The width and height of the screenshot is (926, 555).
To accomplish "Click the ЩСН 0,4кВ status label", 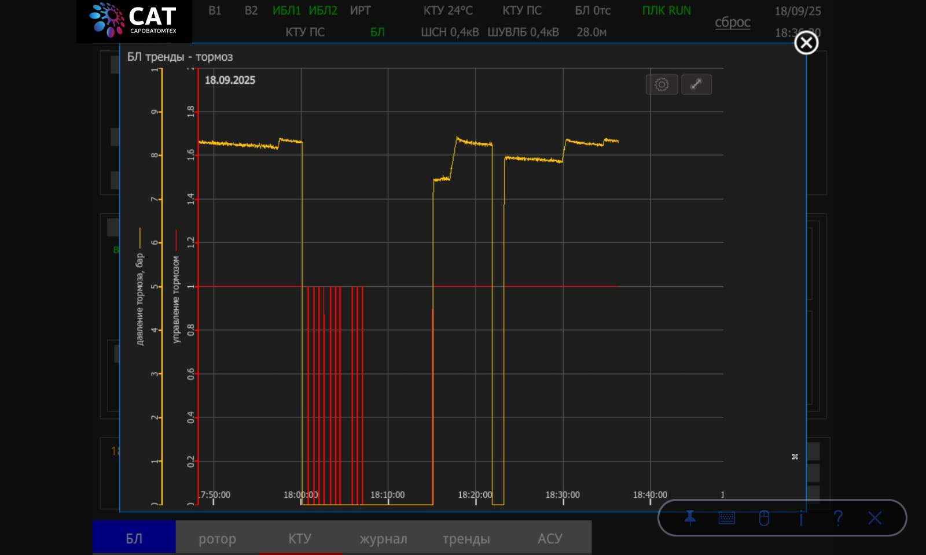I will (450, 32).
